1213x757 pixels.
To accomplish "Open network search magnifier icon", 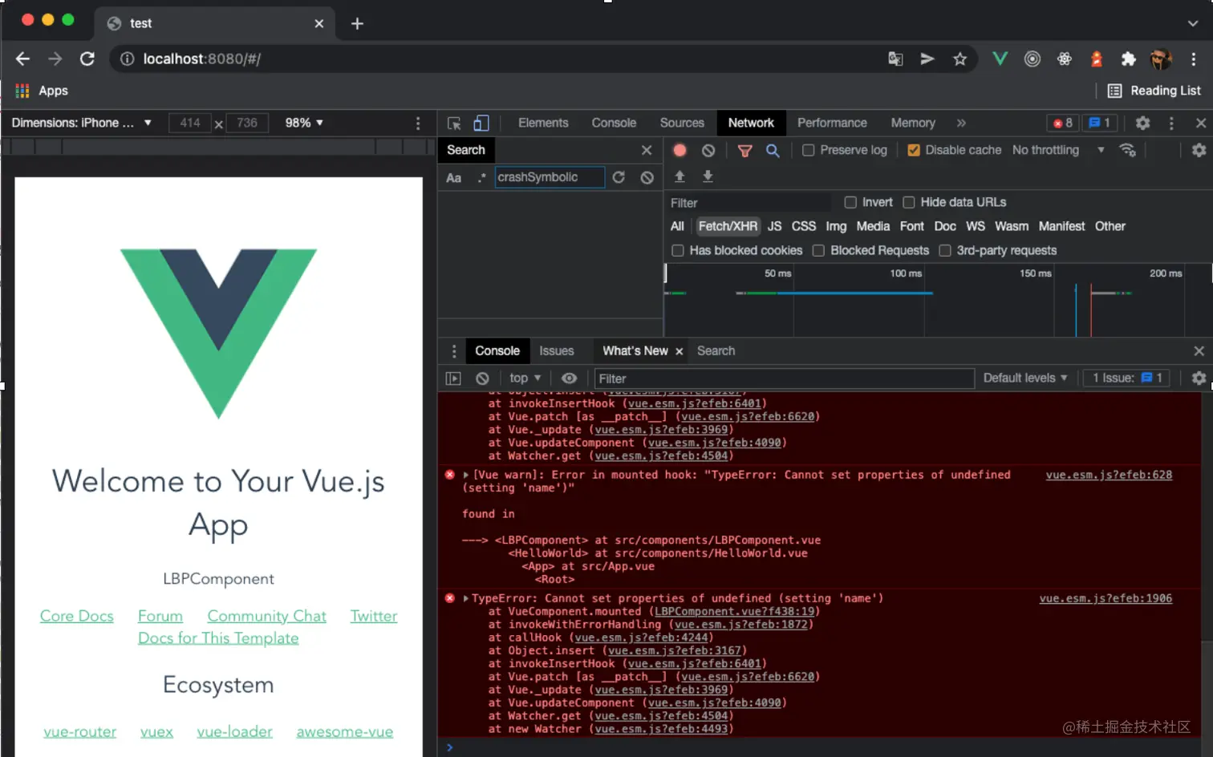I will pos(773,150).
